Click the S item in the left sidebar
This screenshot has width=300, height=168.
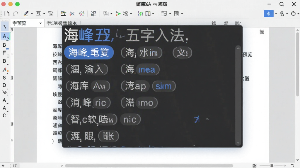coord(4,78)
